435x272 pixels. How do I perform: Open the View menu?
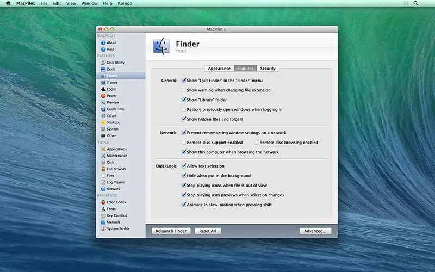71,3
